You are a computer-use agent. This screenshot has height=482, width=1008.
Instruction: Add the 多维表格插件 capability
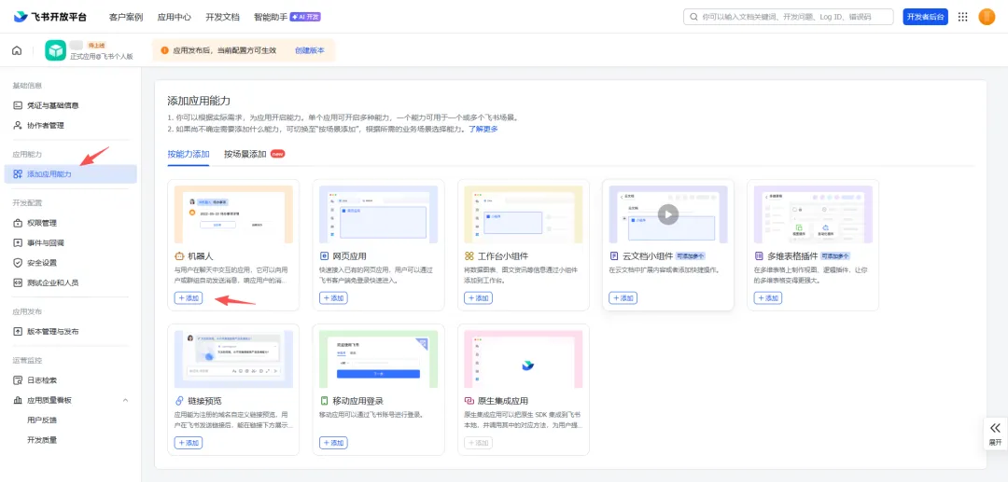(x=767, y=297)
